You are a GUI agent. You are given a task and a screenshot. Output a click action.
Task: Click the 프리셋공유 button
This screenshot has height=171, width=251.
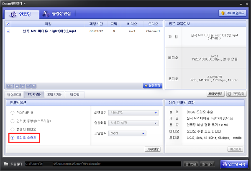(x=215, y=94)
